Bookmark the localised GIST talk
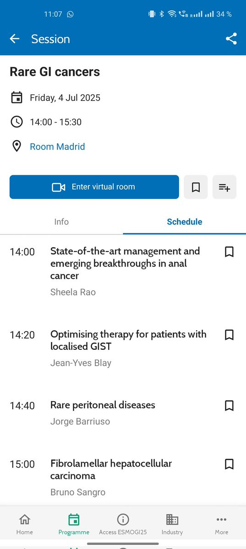Image resolution: width=246 pixels, height=549 pixels. pos(229,335)
